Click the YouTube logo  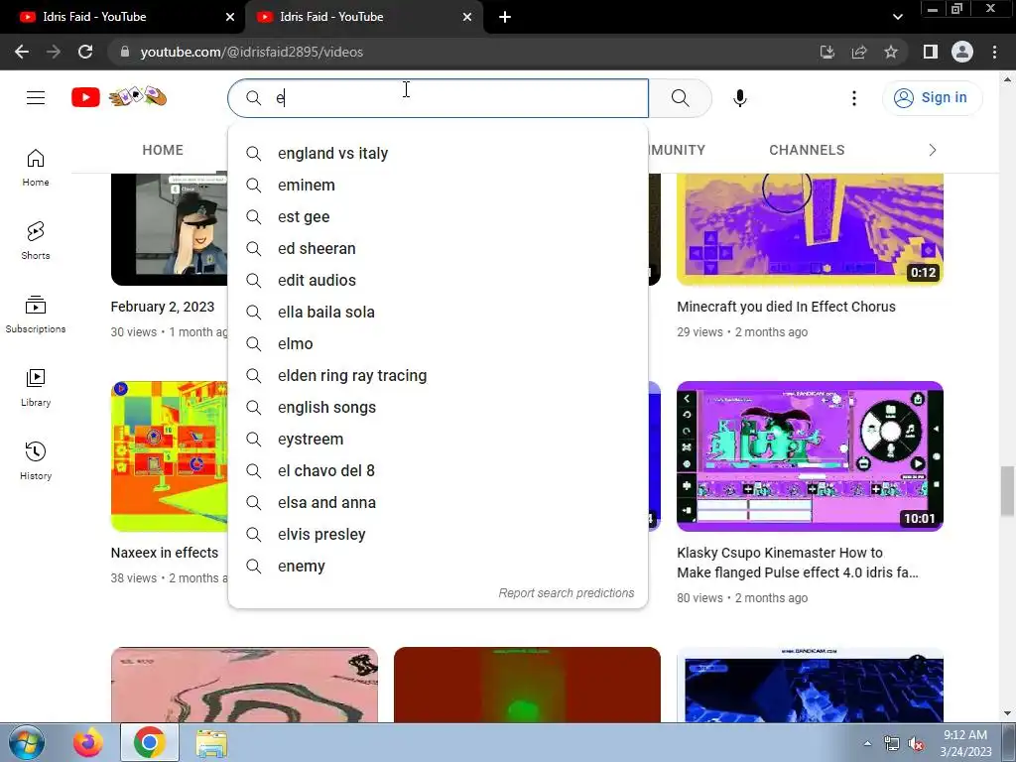click(119, 97)
